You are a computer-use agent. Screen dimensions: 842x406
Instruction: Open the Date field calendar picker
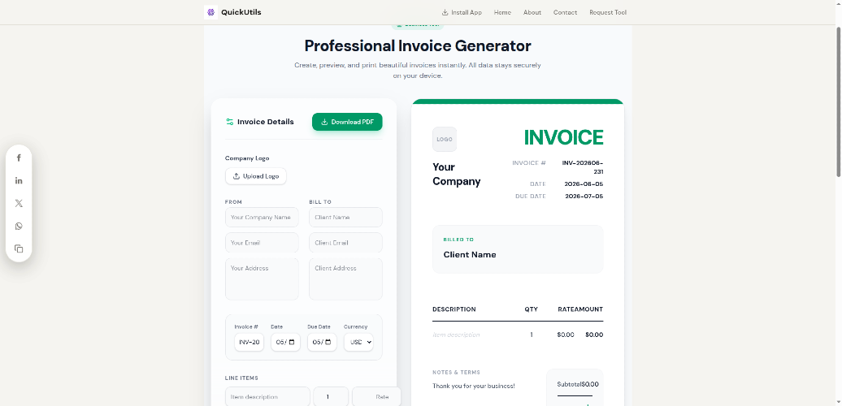(292, 342)
